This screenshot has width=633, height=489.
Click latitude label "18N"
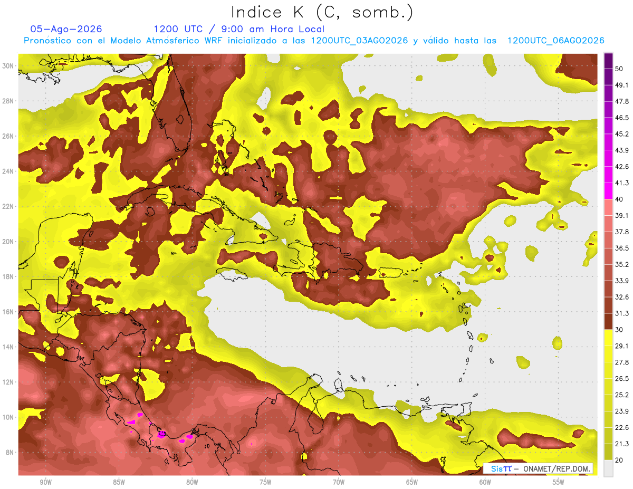9,277
